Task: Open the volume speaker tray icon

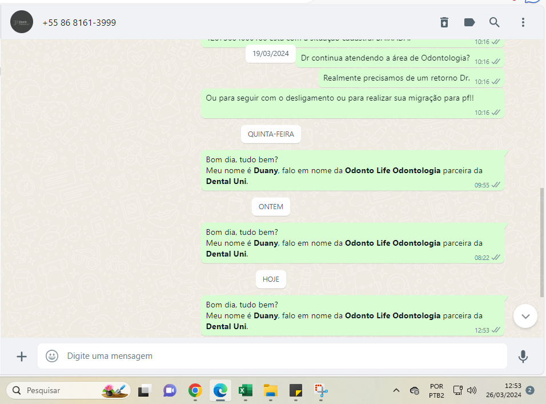Action: point(472,390)
